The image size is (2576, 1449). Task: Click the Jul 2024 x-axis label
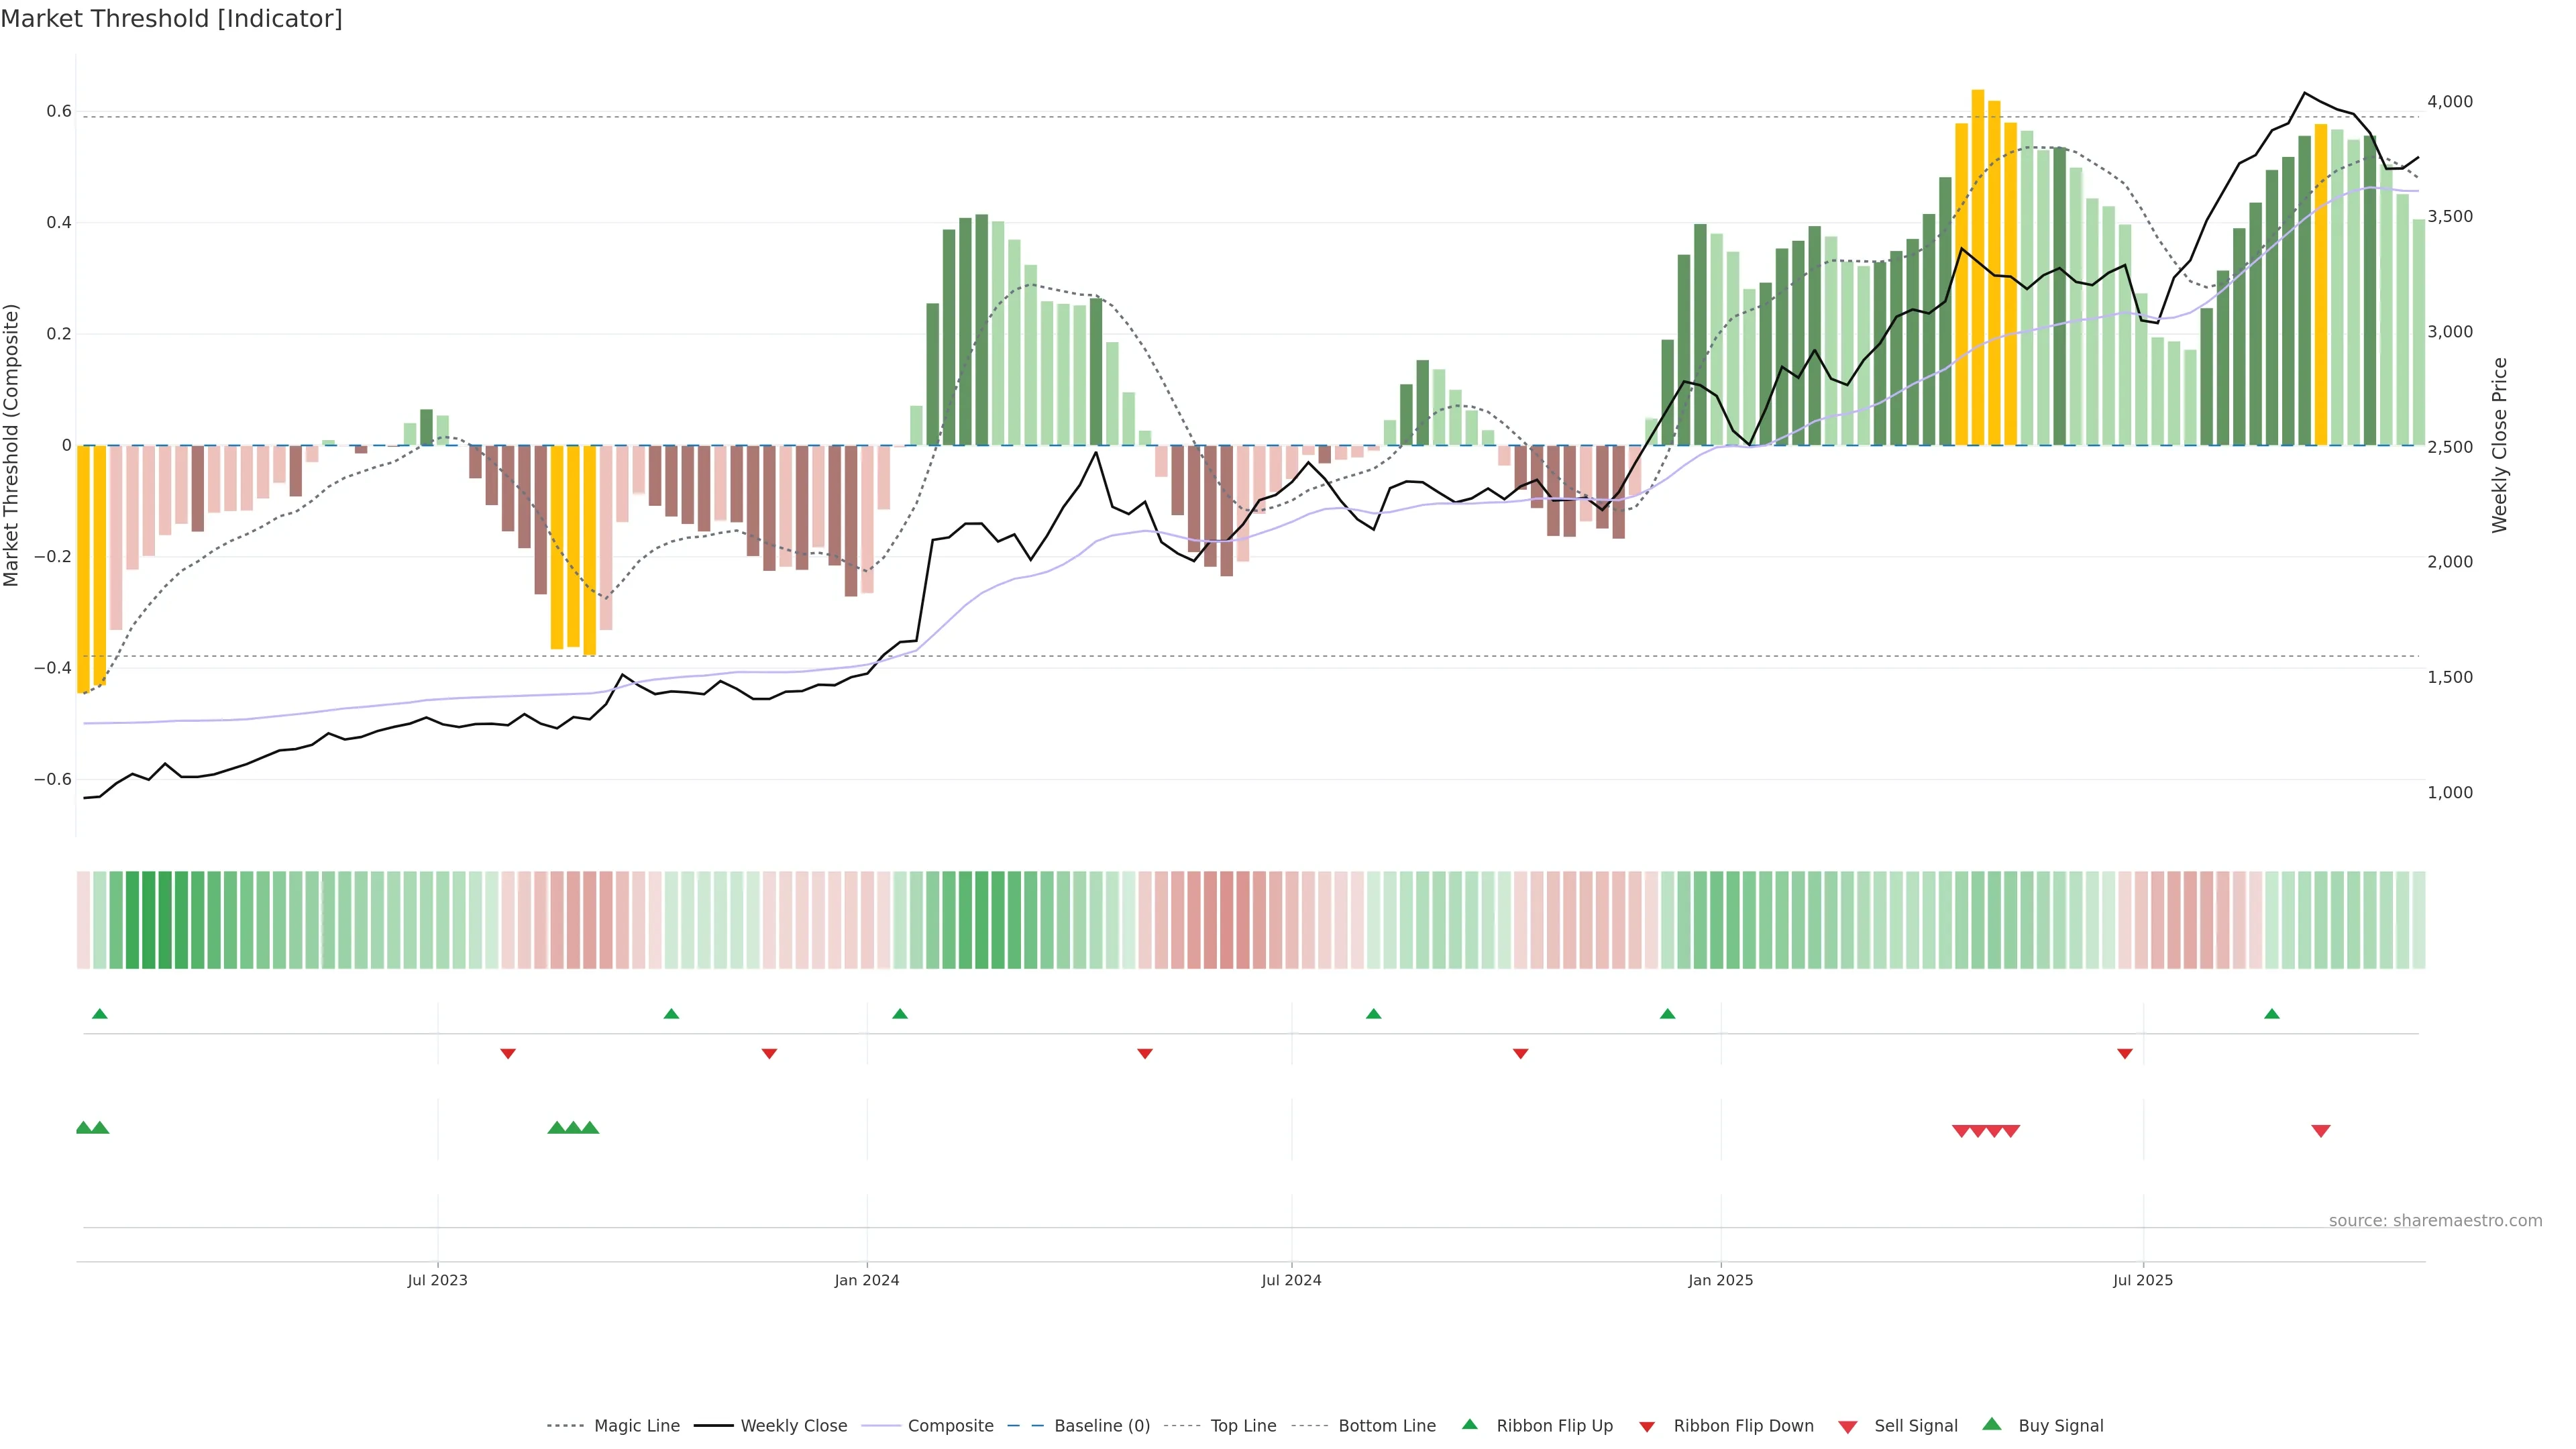click(x=1291, y=1280)
